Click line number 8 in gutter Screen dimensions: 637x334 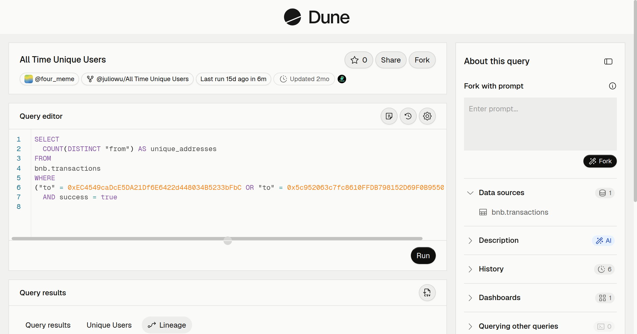(x=19, y=207)
